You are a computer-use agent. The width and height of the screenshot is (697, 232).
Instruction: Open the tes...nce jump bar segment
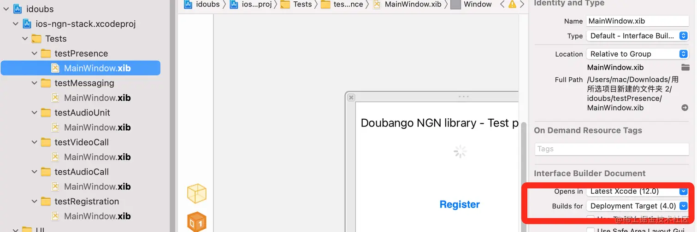click(342, 4)
